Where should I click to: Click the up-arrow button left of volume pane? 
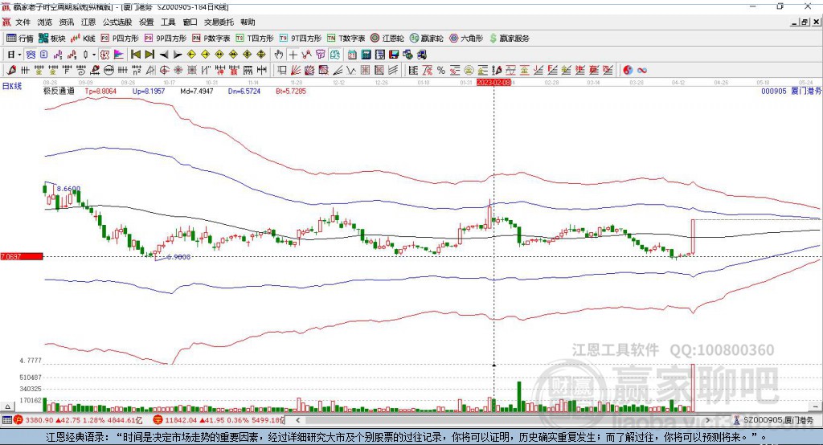pyautogui.click(x=7, y=406)
